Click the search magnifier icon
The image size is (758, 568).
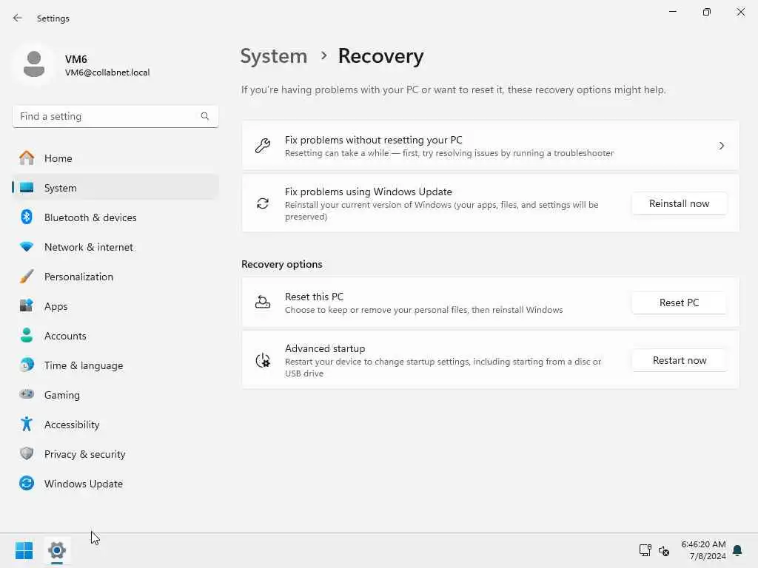(x=205, y=116)
